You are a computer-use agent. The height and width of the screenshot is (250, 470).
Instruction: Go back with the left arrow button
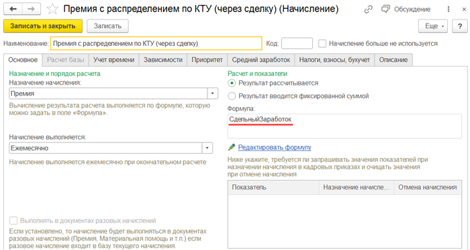pos(13,9)
